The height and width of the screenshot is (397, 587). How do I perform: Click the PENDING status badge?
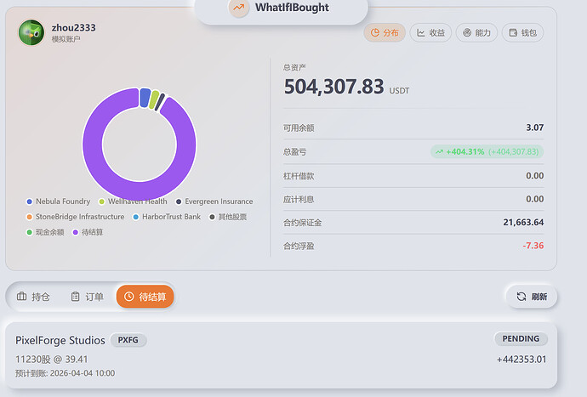pos(521,338)
